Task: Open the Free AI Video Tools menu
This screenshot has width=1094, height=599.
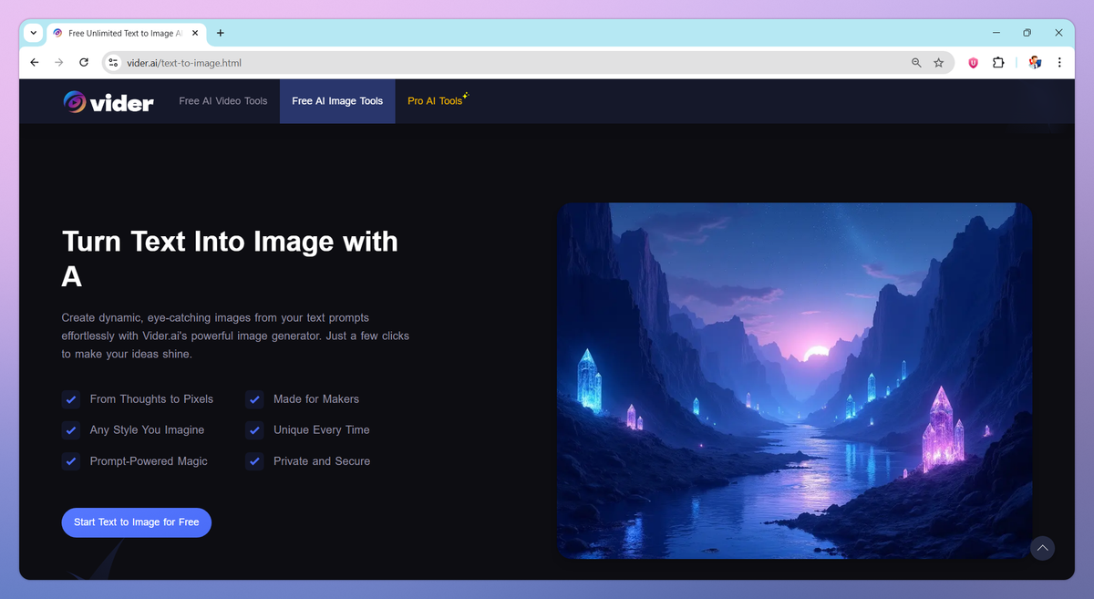Action: (223, 101)
